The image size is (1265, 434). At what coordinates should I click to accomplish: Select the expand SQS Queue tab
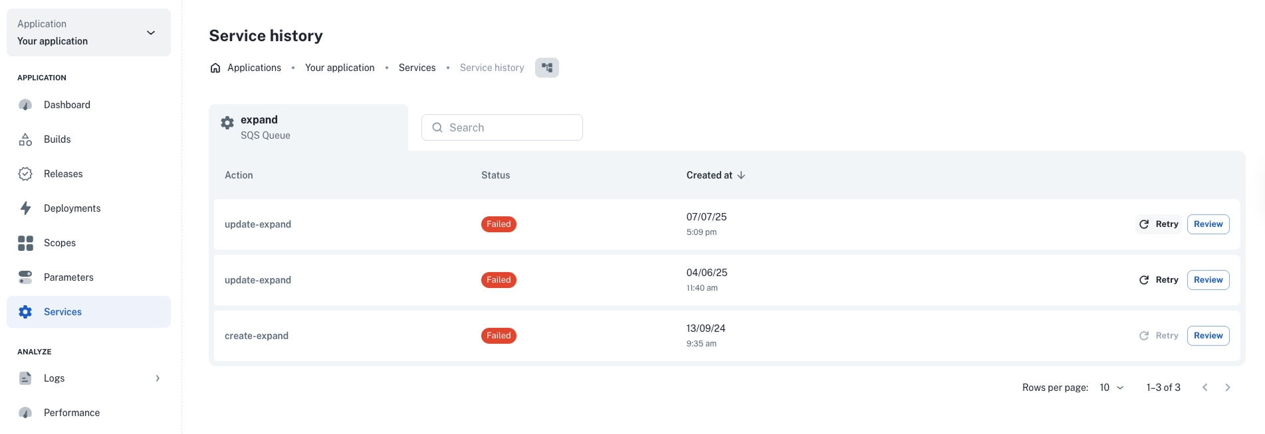click(308, 127)
